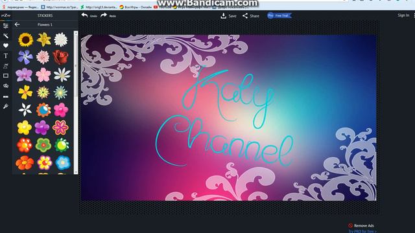Add the pink dahlia sticker
This screenshot has height=233, width=415.
pyautogui.click(x=43, y=57)
